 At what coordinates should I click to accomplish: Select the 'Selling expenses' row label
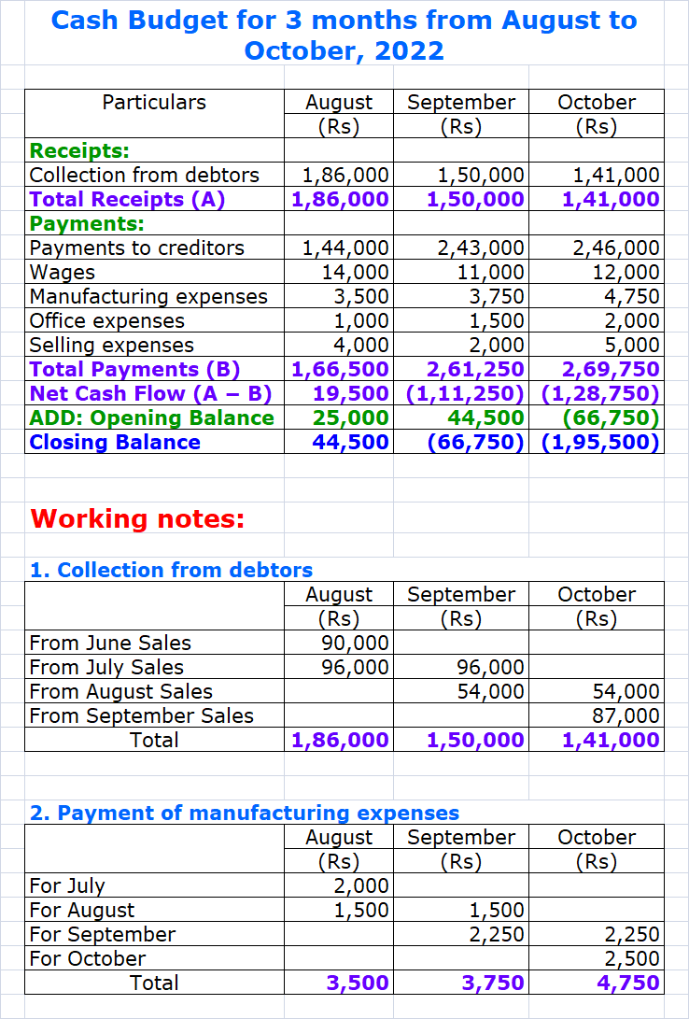(112, 345)
